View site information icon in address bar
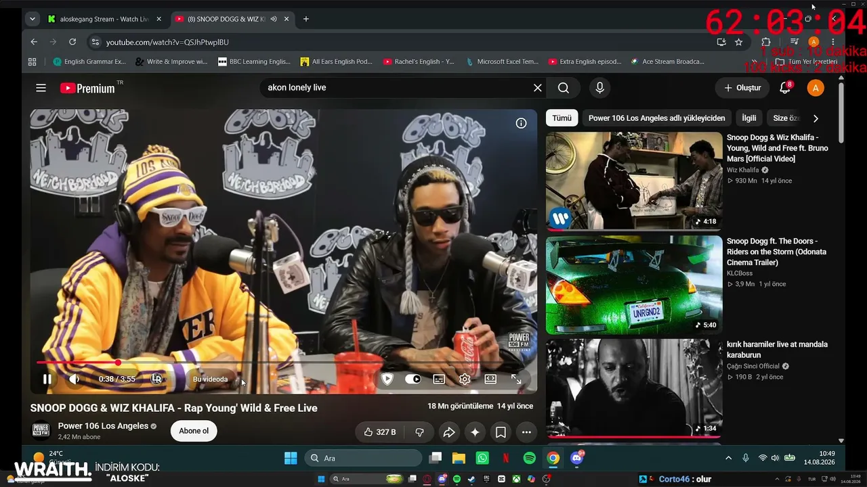 point(95,42)
